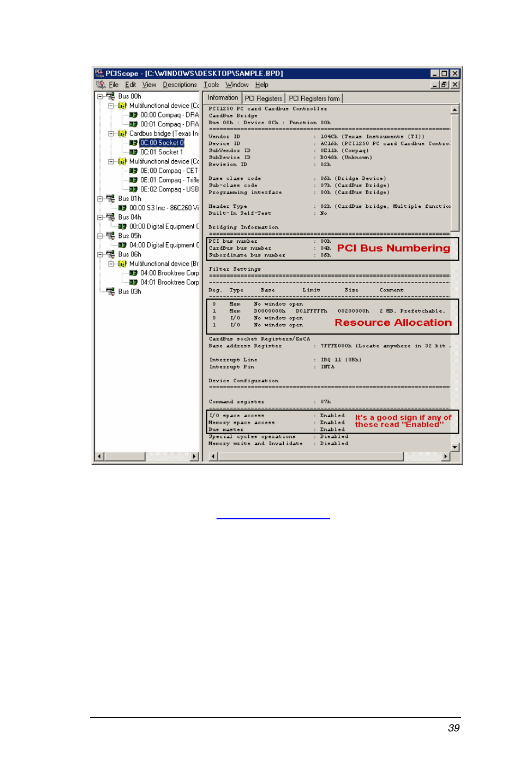Click the tree panel scroll right arrow

tap(195, 456)
